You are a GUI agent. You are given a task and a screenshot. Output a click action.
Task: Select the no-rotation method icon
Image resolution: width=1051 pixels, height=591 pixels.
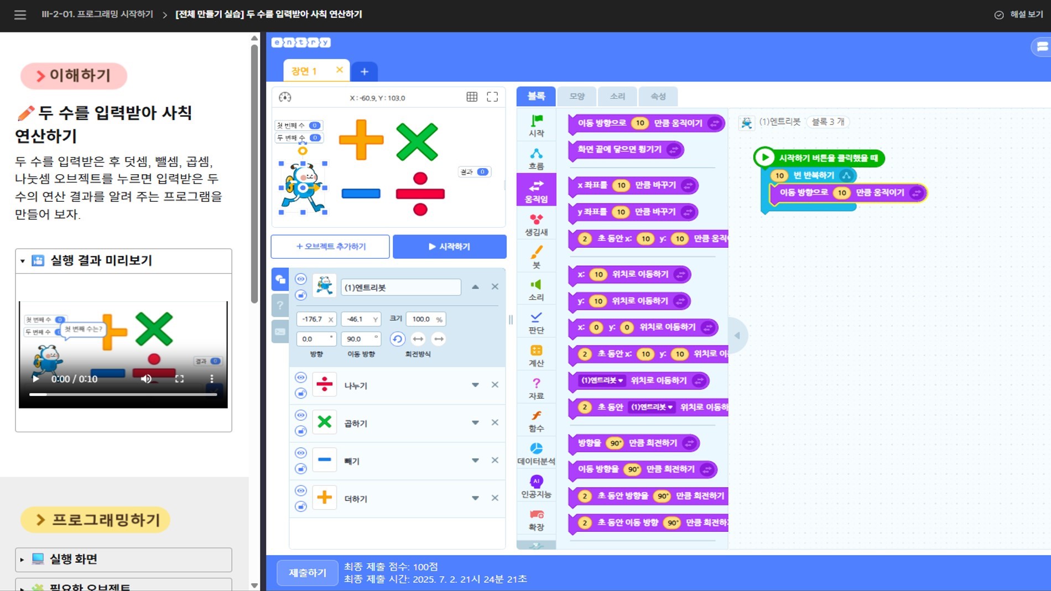coord(439,339)
